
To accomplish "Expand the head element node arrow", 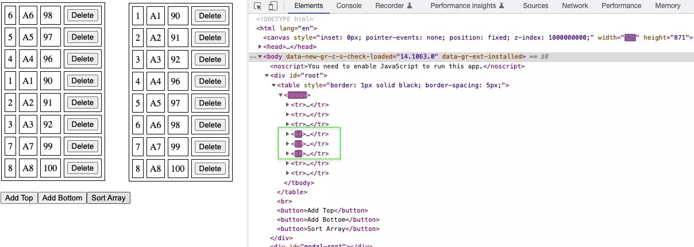I will [260, 47].
